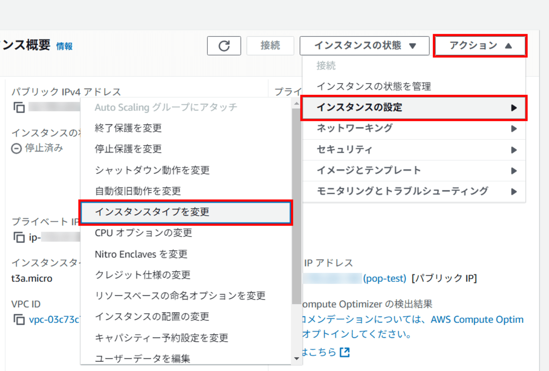The image size is (549, 371).
Task: Open the (pop-test) Elastic IP link
Action: (385, 278)
